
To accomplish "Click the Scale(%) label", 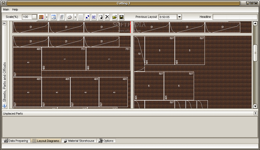I will 12,17.
